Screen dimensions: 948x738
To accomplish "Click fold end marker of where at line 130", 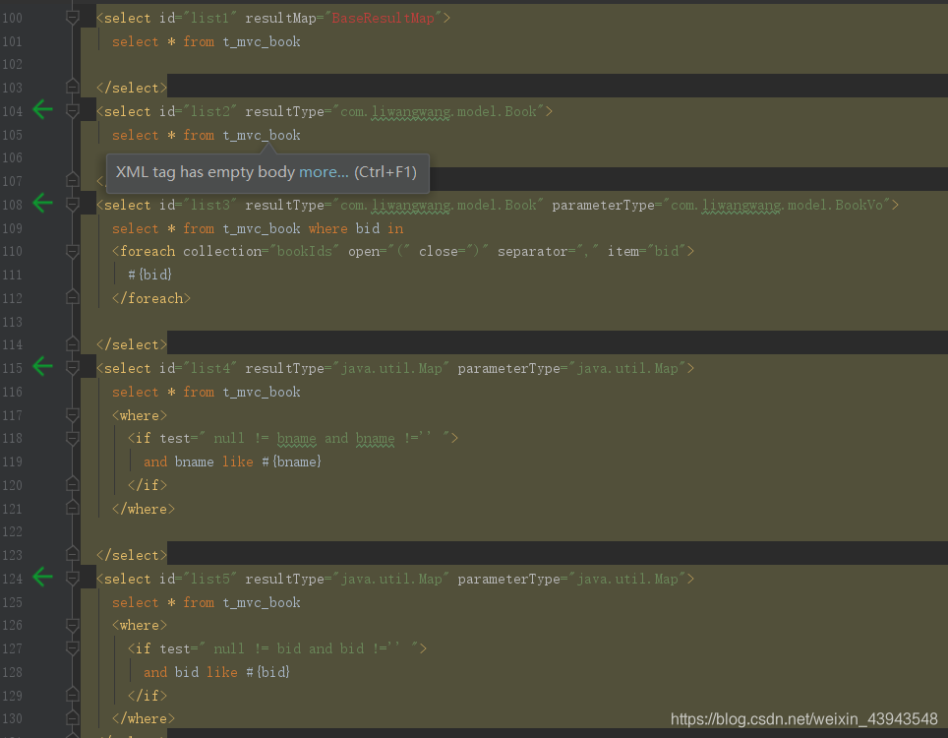I will point(72,718).
